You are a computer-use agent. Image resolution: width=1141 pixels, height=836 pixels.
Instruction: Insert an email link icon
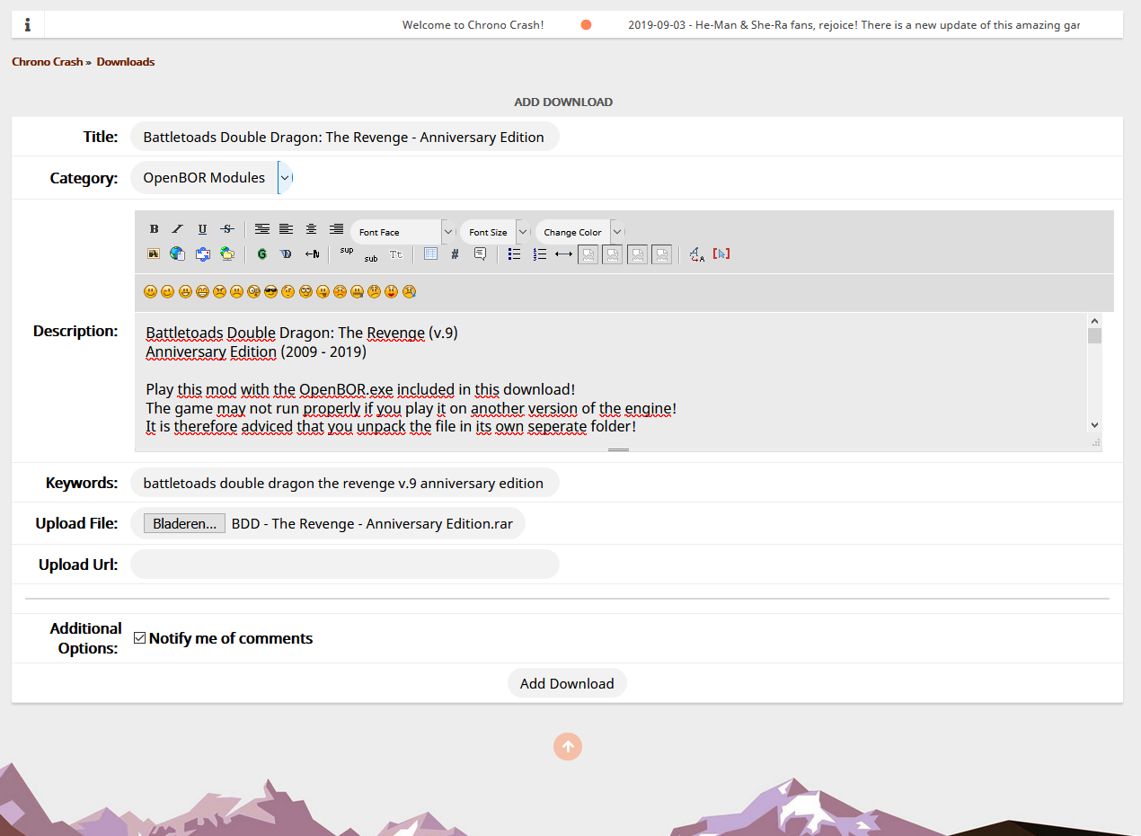[203, 253]
